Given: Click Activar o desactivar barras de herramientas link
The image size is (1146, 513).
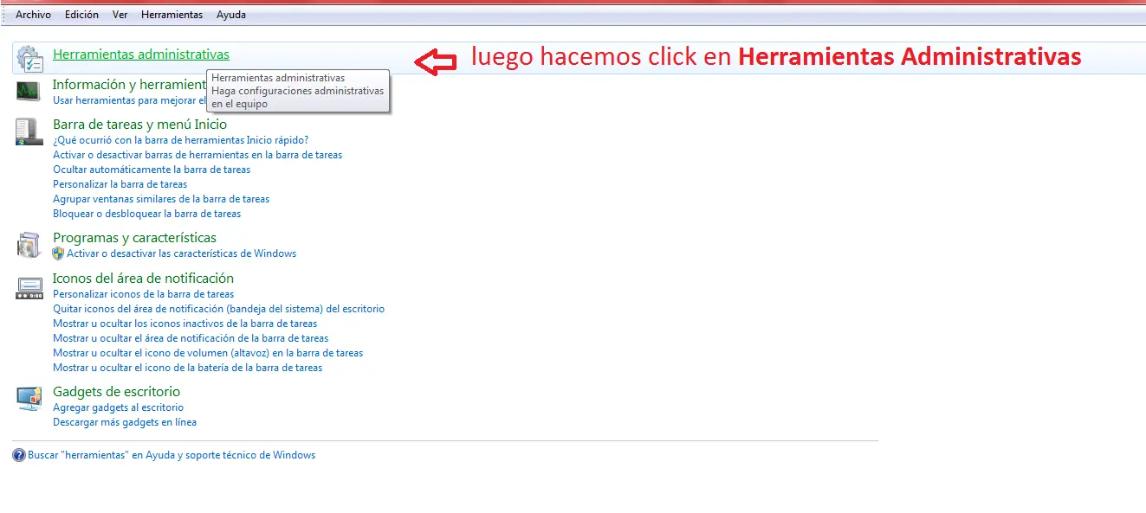Looking at the screenshot, I should (197, 155).
